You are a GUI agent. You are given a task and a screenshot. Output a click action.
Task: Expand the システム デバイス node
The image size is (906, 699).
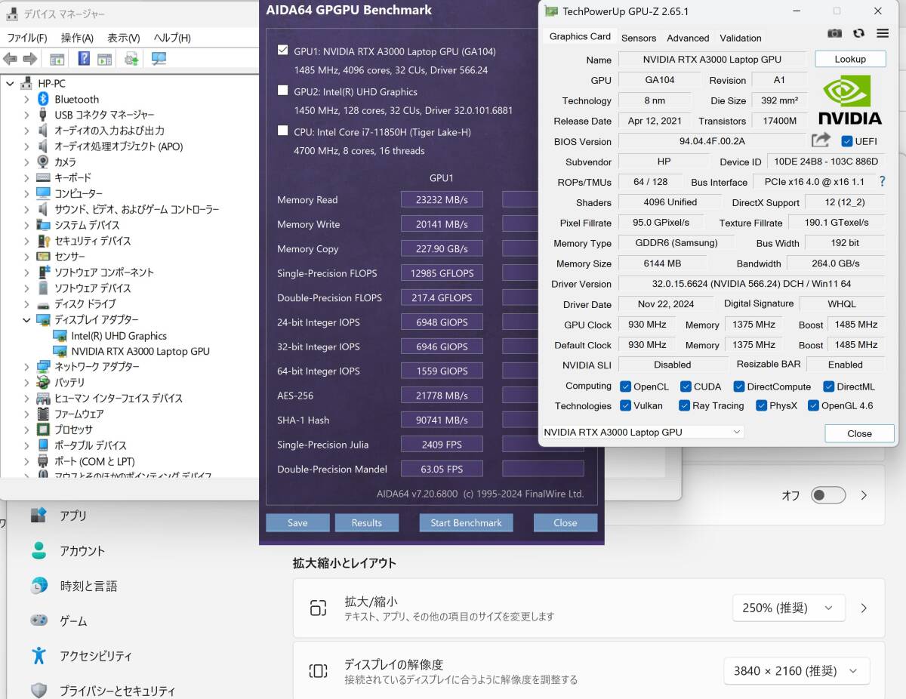coord(26,225)
